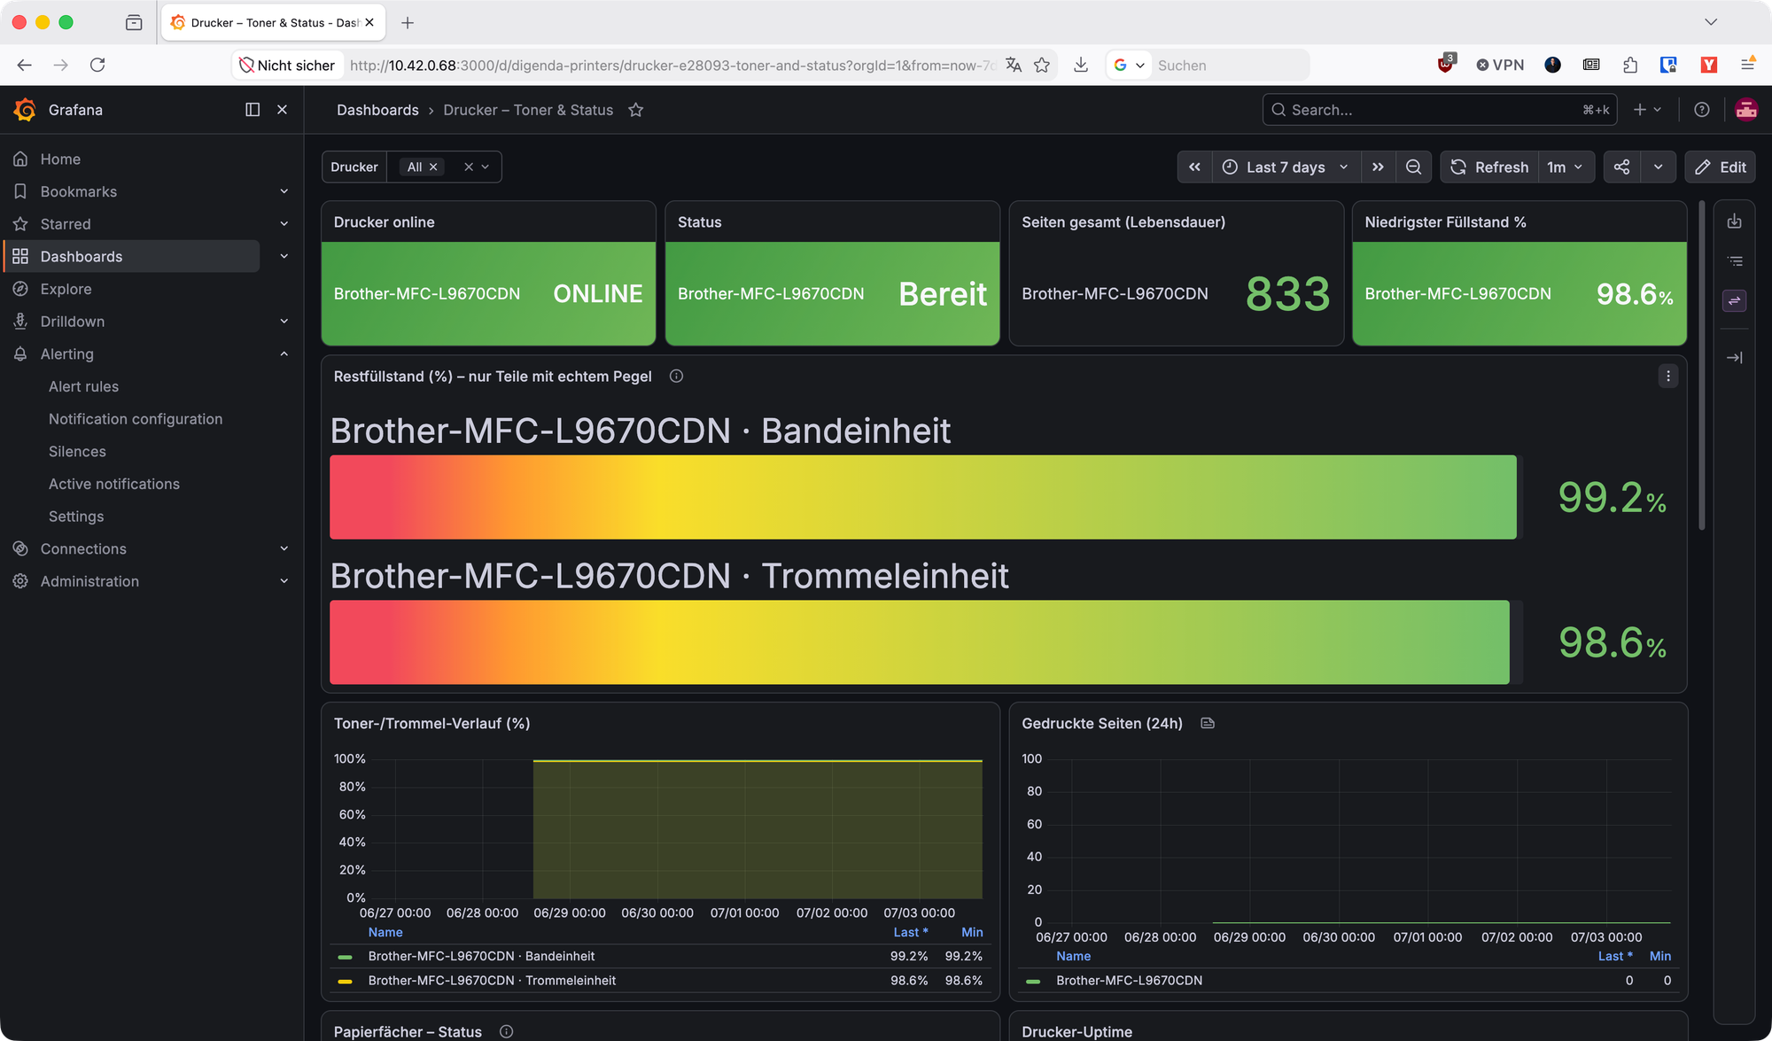
Task: Shift time range backwards
Action: click(1194, 167)
